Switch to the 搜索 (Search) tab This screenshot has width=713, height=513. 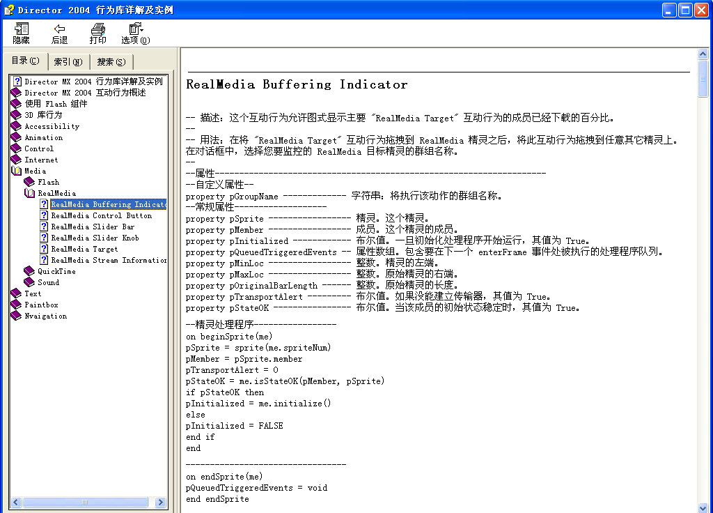111,62
